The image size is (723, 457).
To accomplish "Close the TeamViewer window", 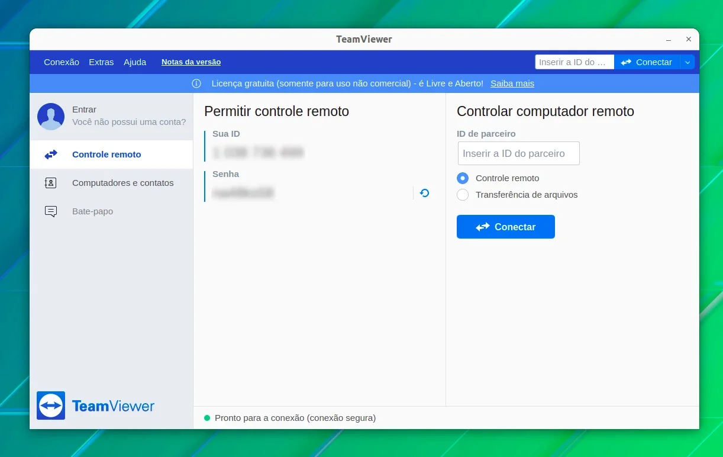I will pyautogui.click(x=689, y=39).
